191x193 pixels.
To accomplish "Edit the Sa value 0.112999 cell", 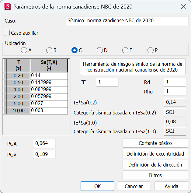I will pyautogui.click(x=49, y=82).
